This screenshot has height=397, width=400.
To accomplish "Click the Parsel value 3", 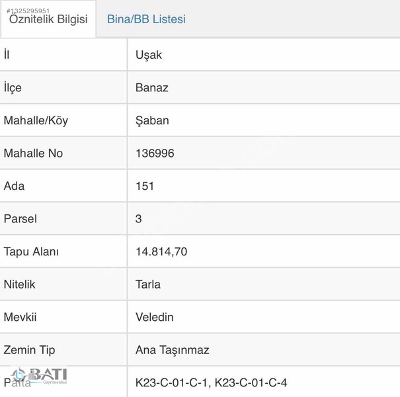I will 139,219.
